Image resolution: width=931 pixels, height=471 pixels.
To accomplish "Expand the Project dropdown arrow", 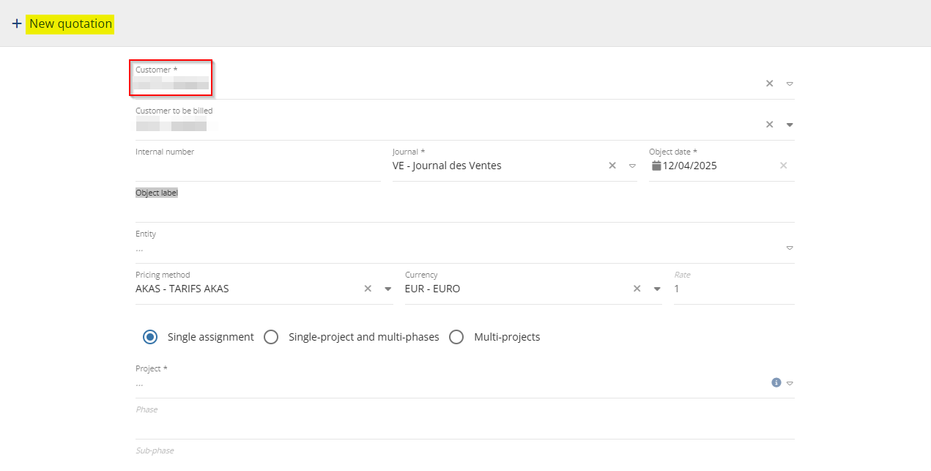I will 790,382.
